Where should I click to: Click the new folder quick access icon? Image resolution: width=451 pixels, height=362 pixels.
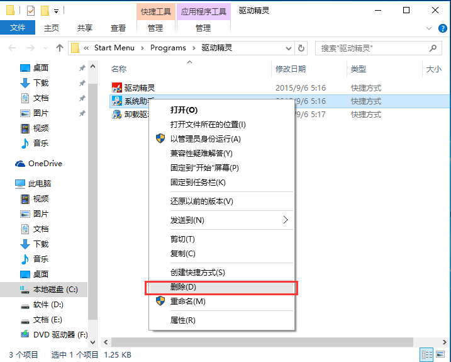[x=45, y=11]
